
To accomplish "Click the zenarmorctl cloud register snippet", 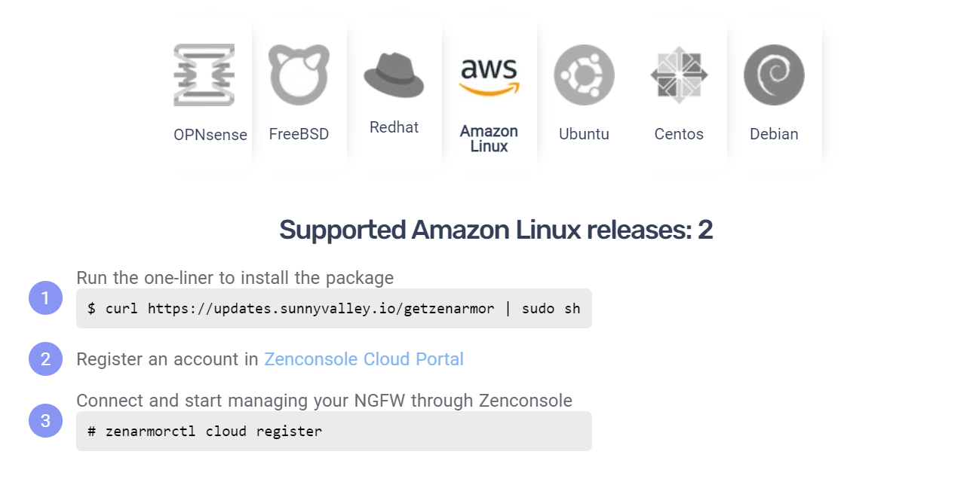I will coord(333,431).
